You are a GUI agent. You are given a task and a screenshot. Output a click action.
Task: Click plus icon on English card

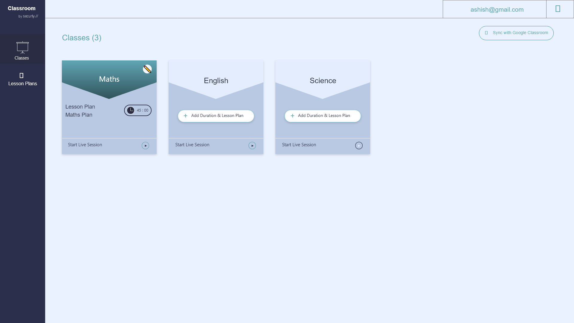pos(185,116)
